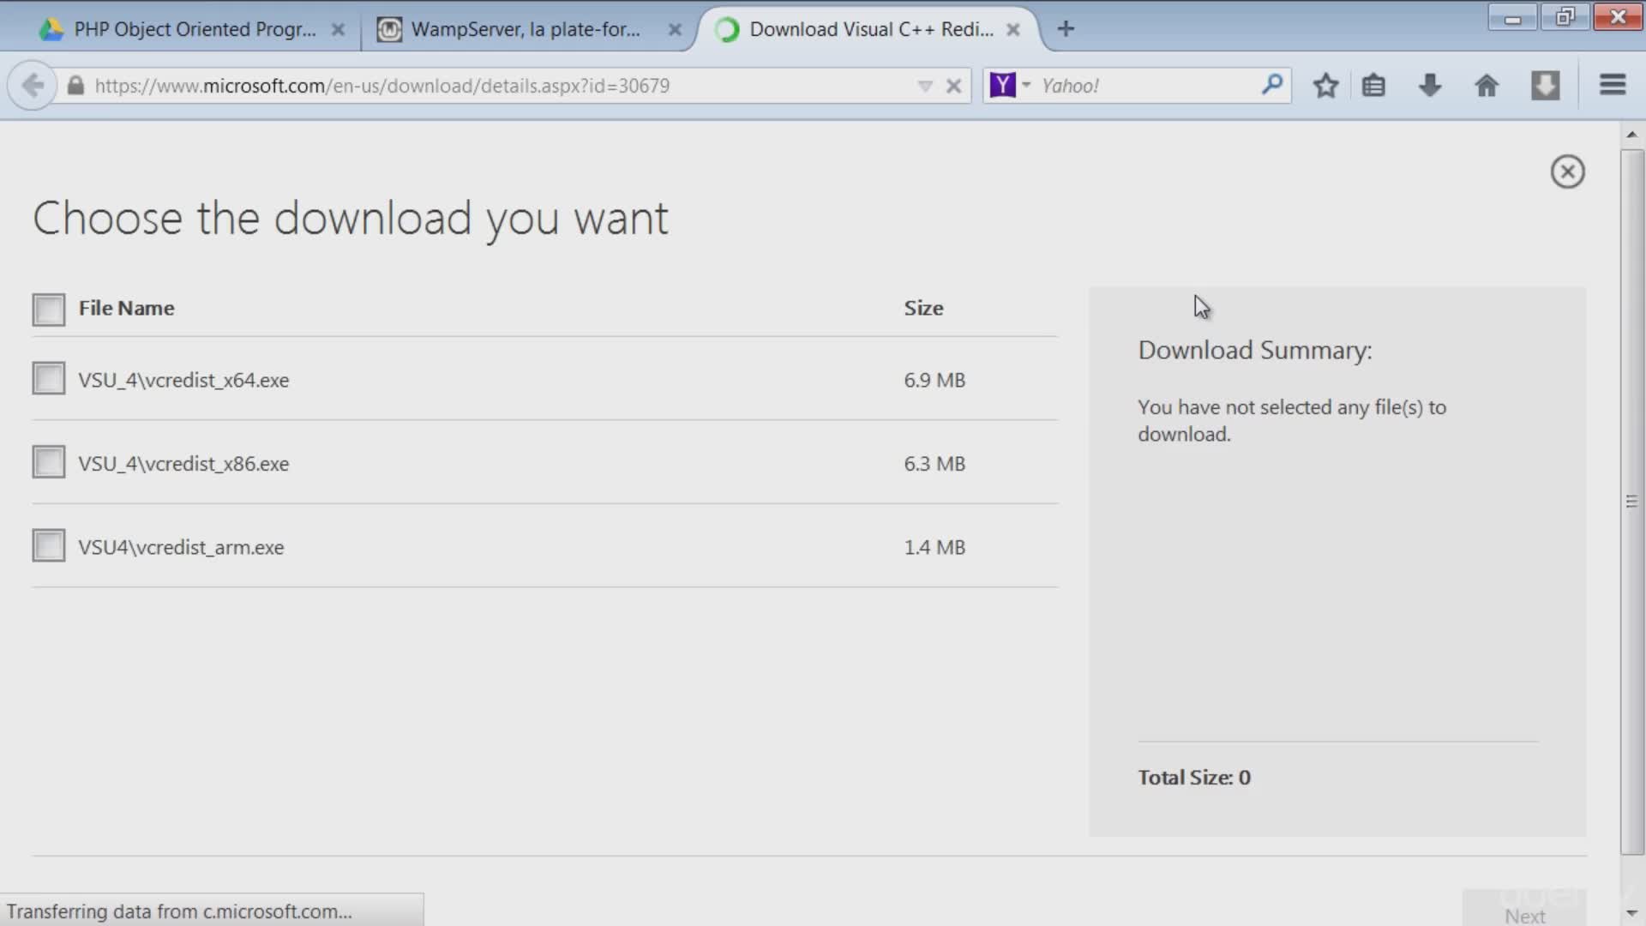Open the downloads arrow icon
Image resolution: width=1646 pixels, height=926 pixels.
click(x=1430, y=86)
